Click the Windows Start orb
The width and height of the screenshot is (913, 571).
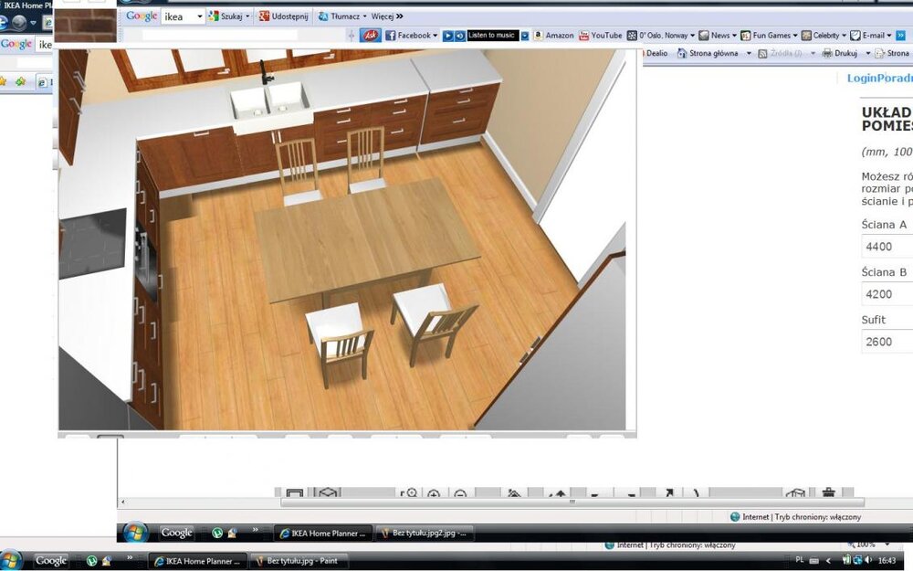tap(11, 560)
